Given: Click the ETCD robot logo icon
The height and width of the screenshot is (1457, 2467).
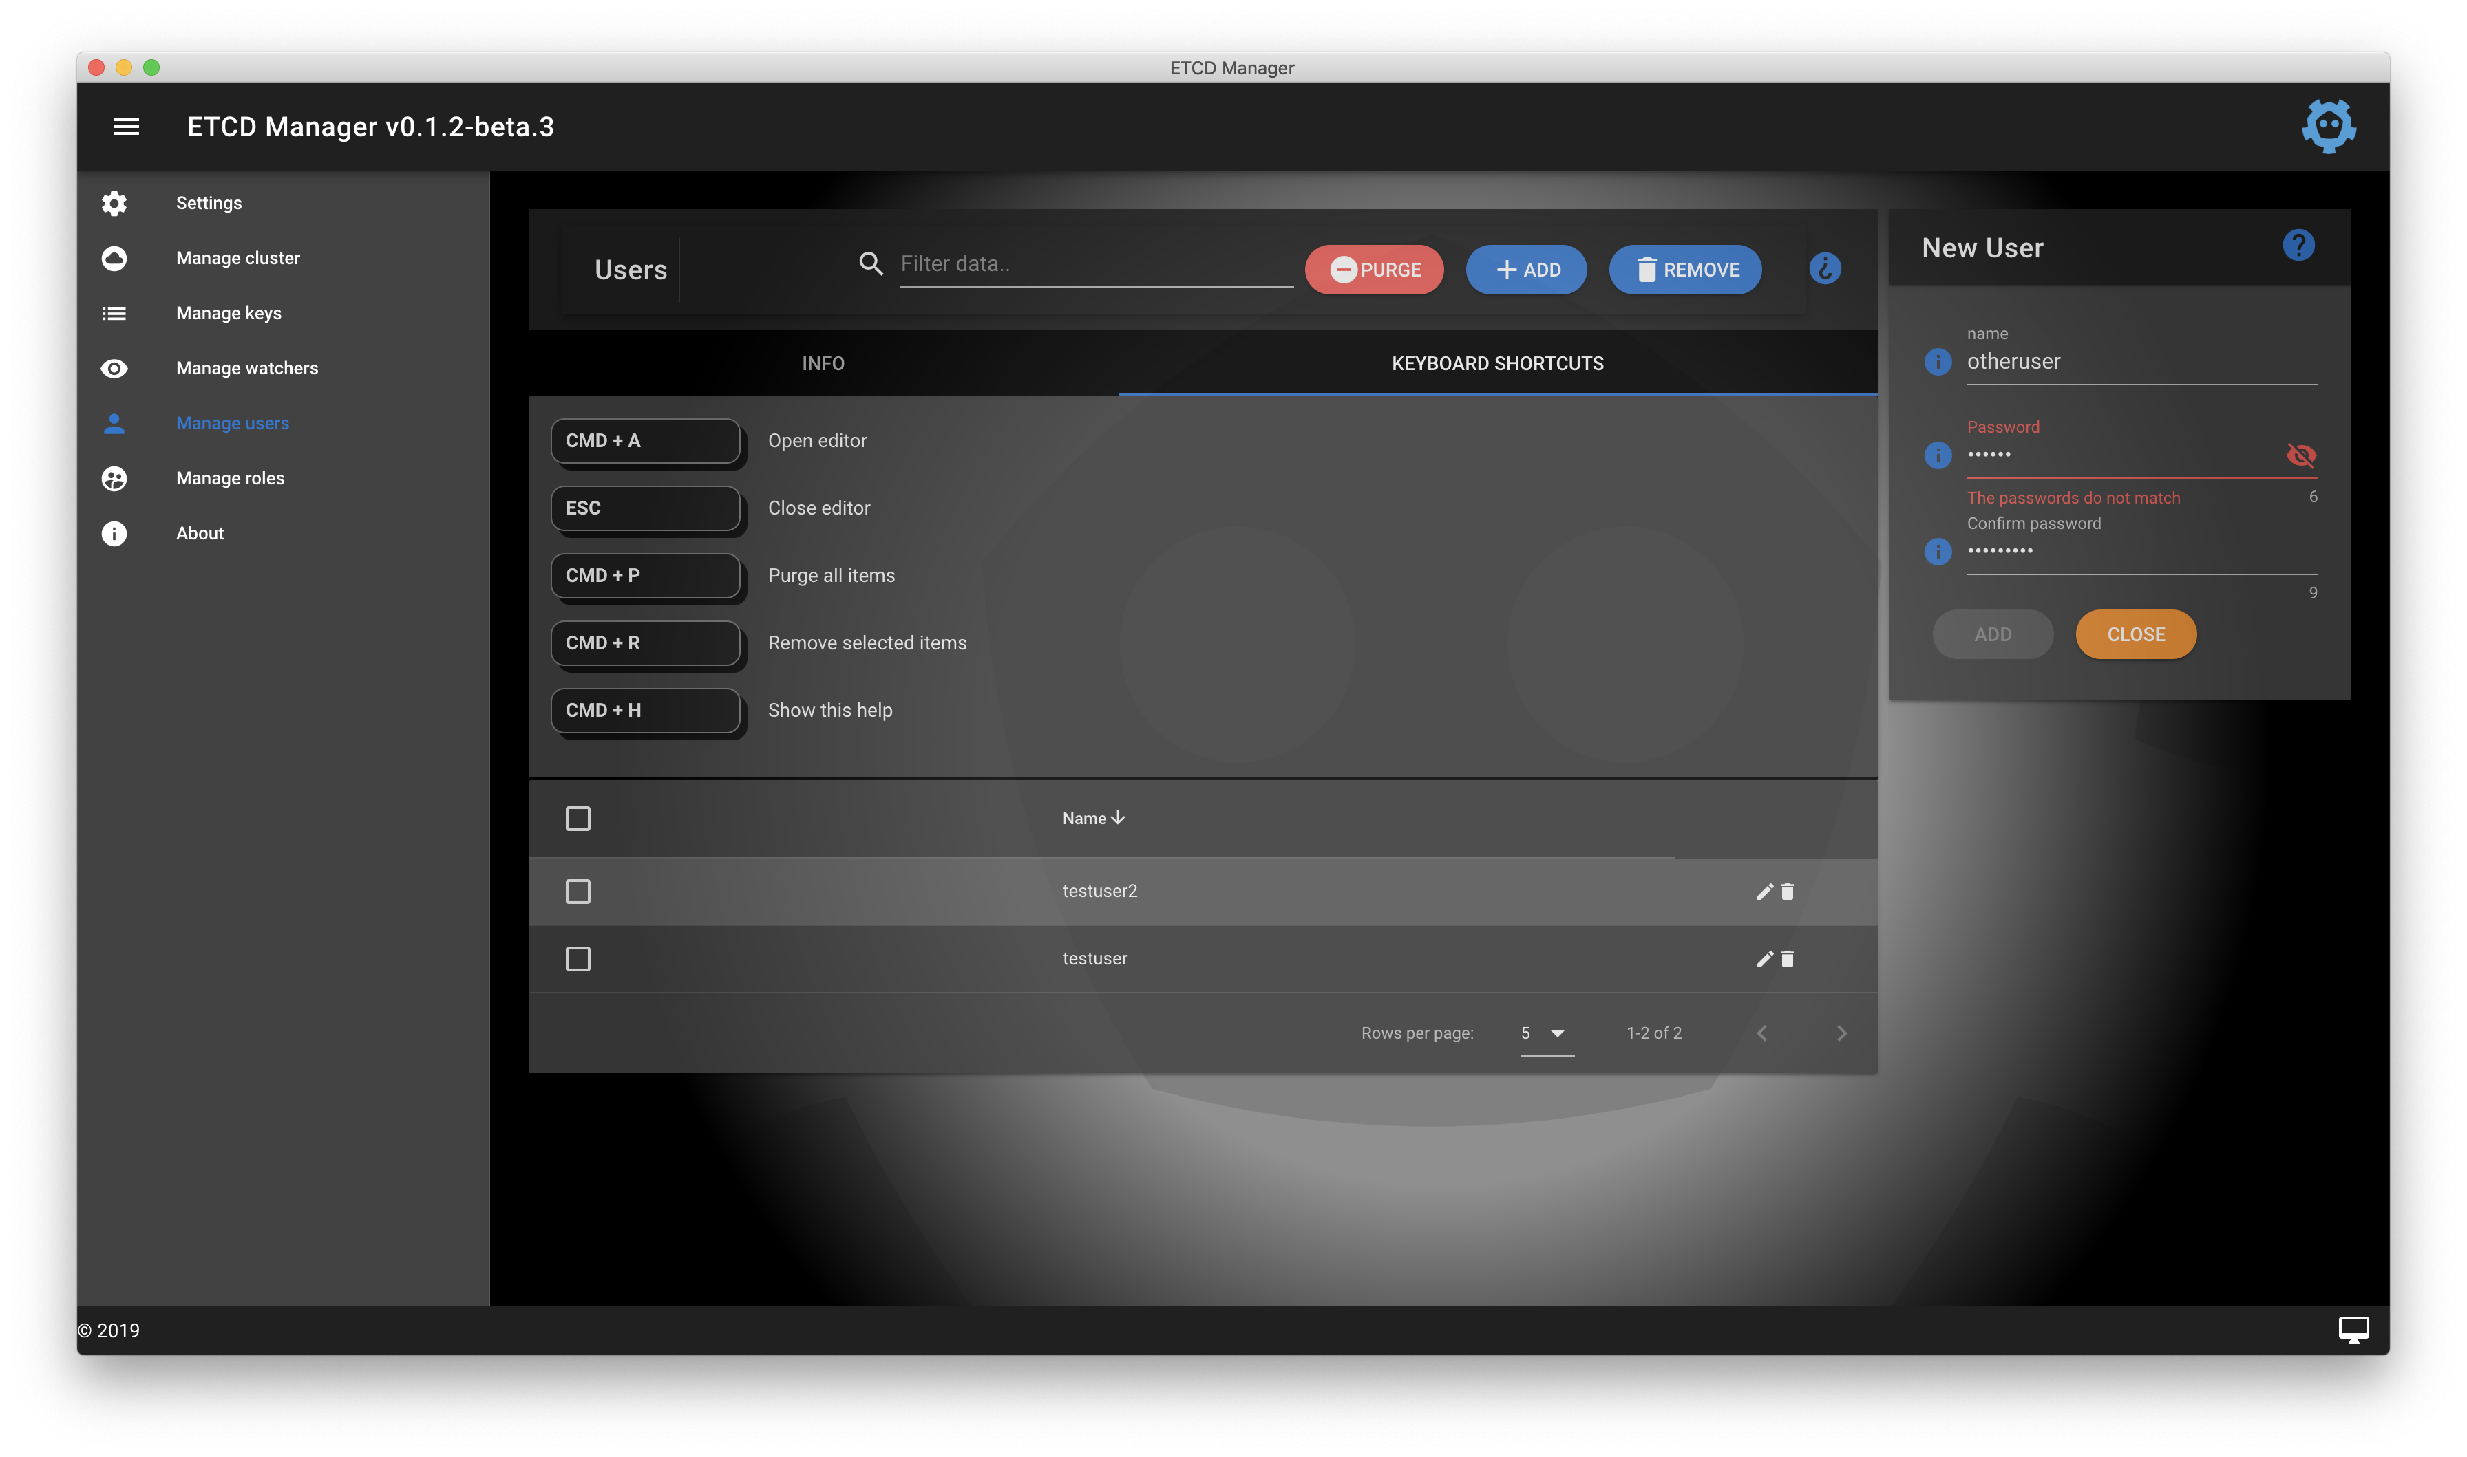Looking at the screenshot, I should 2327,126.
